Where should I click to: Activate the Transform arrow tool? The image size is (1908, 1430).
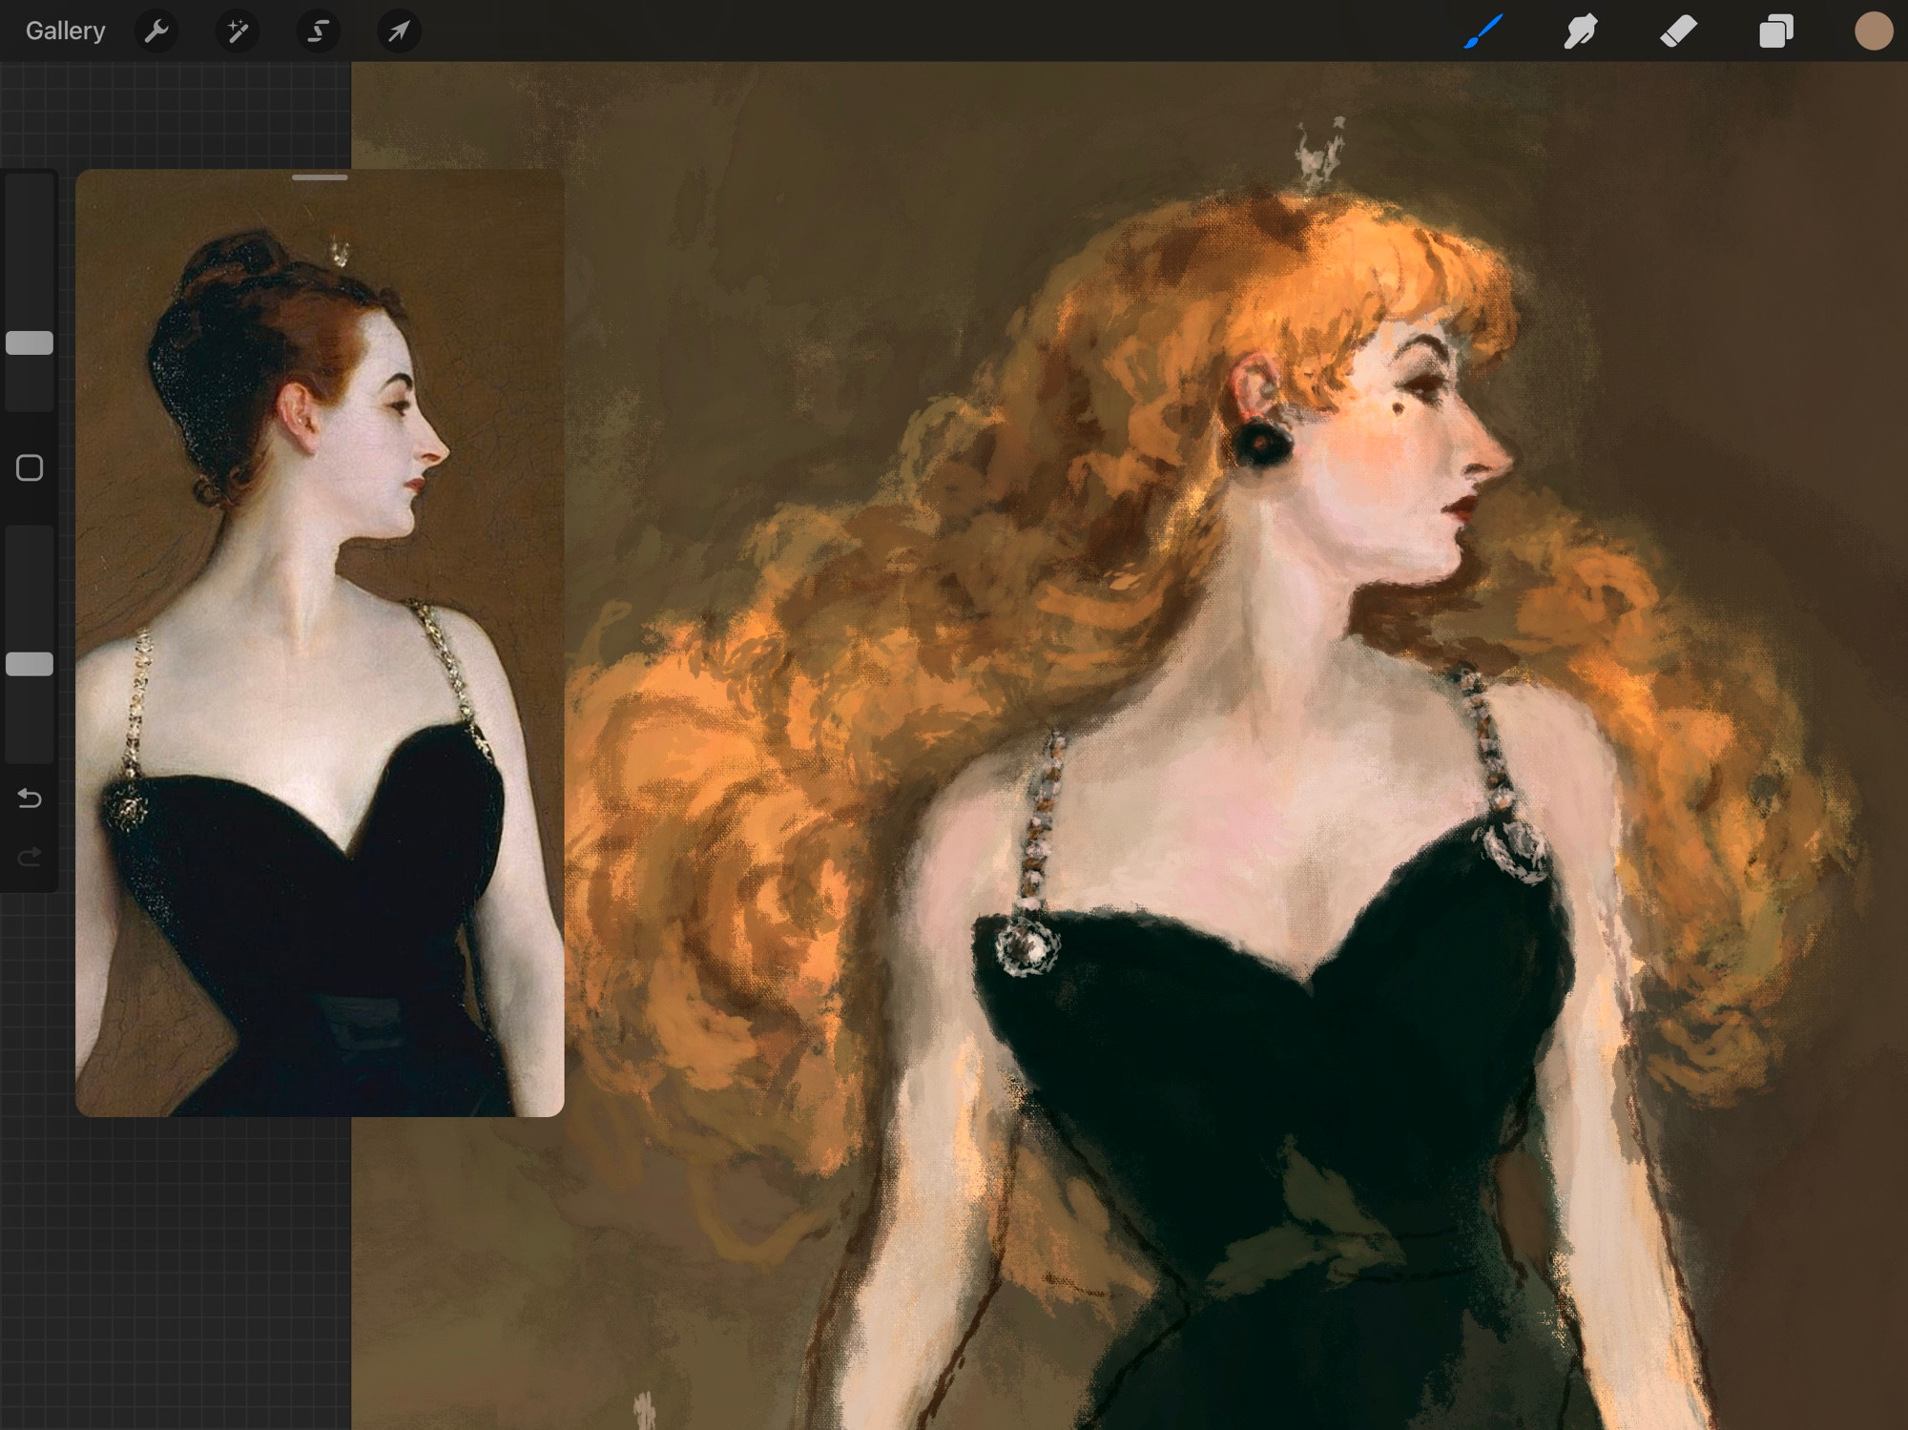[399, 31]
